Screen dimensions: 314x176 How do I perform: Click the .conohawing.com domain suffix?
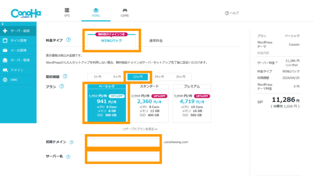[175, 142]
